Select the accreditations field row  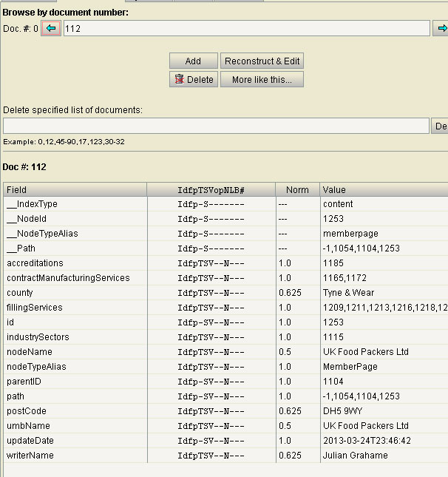(225, 263)
